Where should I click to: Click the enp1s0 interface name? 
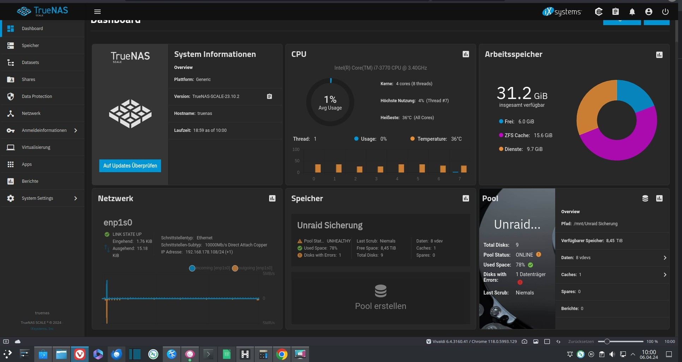[118, 222]
